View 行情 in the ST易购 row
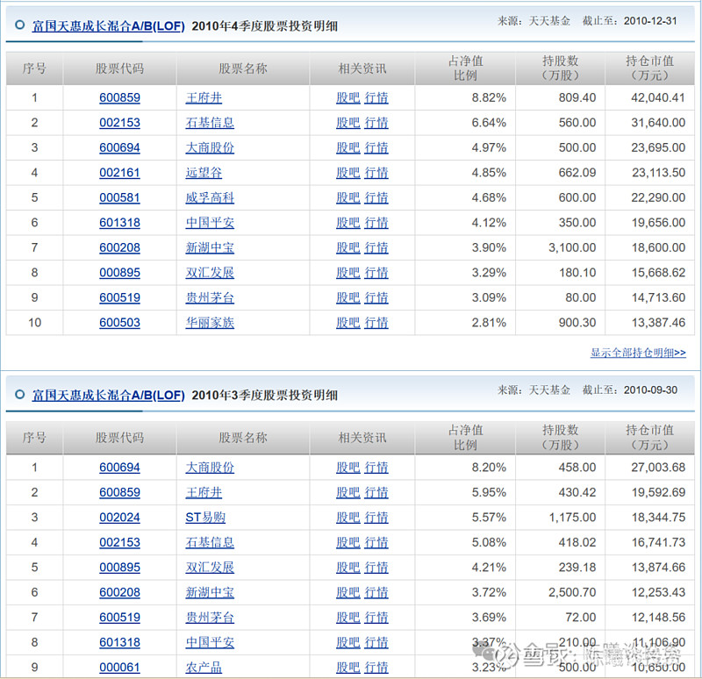The image size is (702, 679). click(376, 518)
